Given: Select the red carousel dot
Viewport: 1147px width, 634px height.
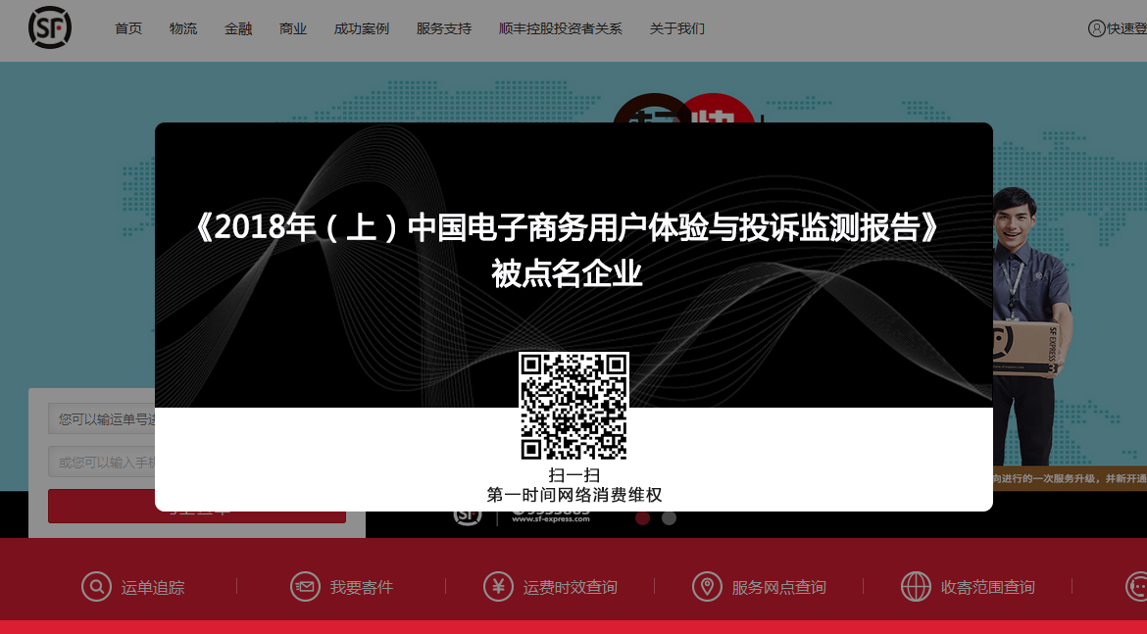Looking at the screenshot, I should coord(642,517).
